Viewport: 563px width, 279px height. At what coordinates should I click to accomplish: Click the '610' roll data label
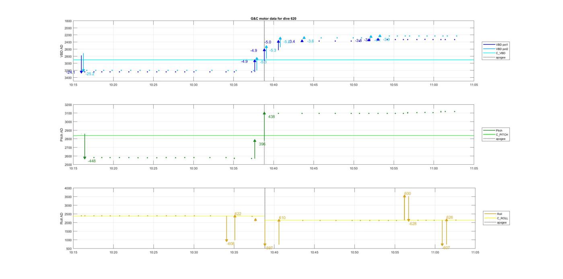[282, 218]
